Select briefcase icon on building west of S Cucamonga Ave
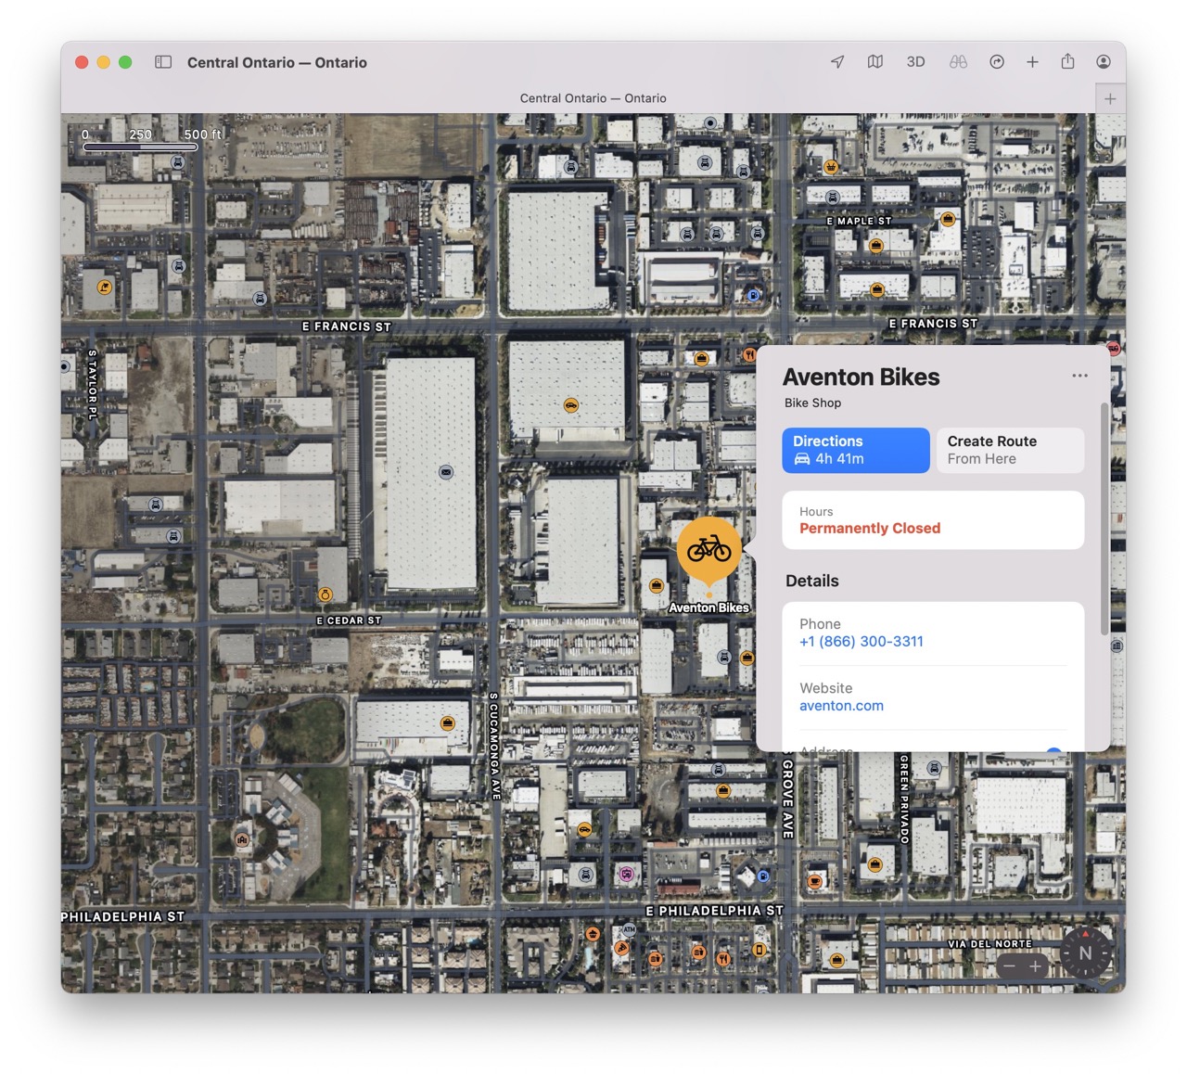1187x1074 pixels. coord(447,722)
